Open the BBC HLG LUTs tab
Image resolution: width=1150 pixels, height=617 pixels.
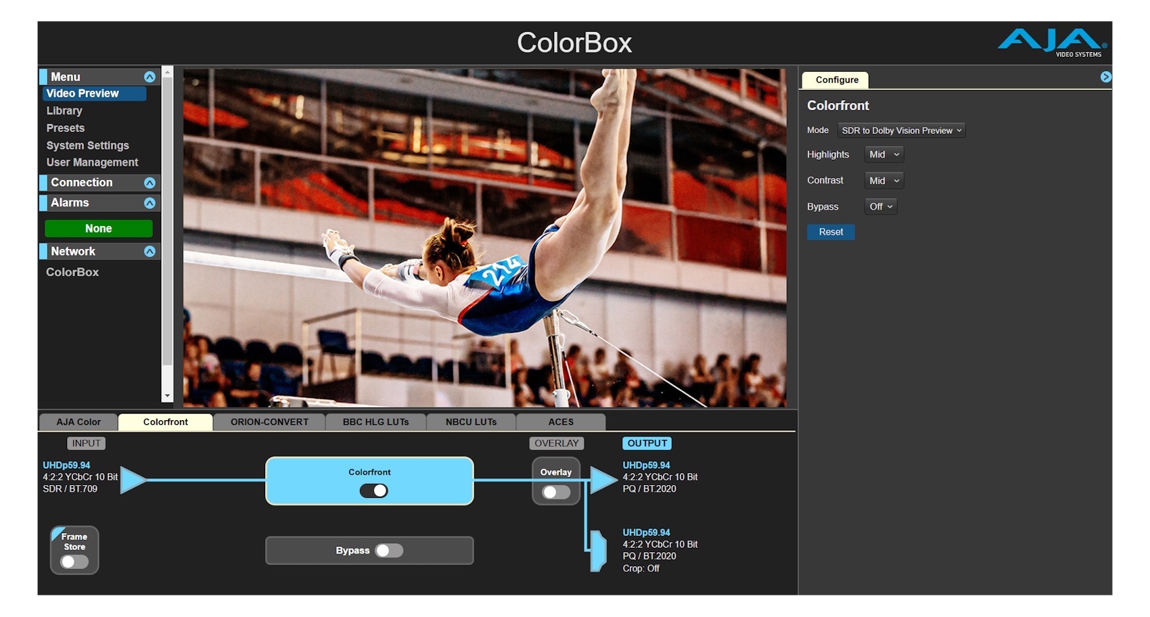point(376,422)
